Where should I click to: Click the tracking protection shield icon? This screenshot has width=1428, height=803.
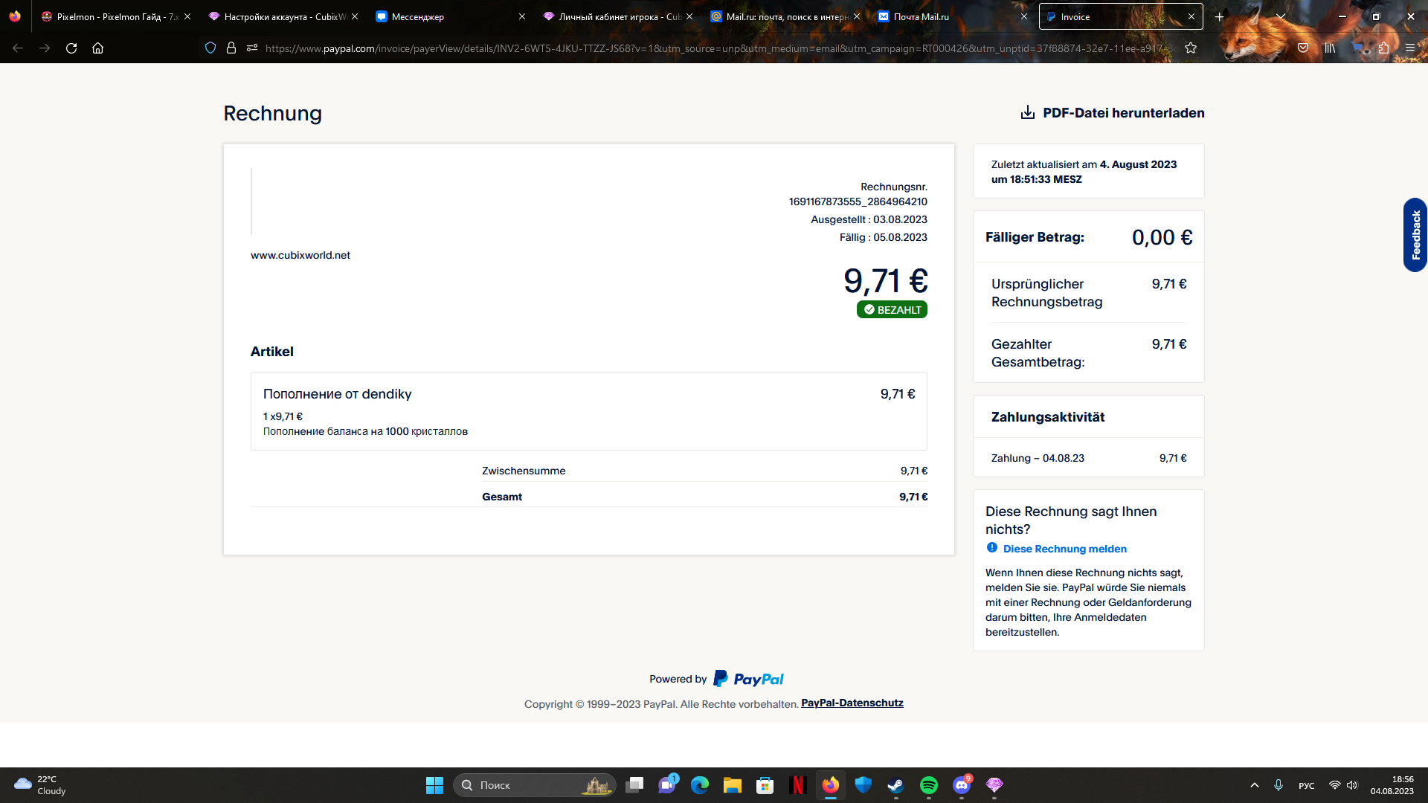210,48
